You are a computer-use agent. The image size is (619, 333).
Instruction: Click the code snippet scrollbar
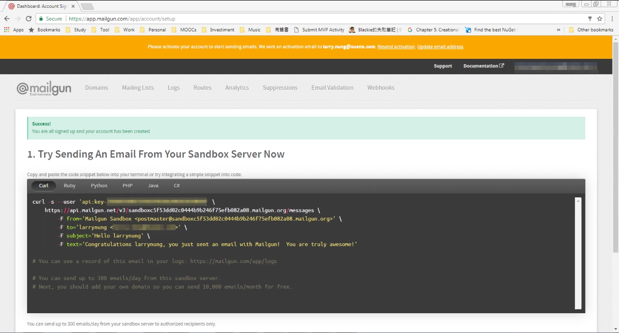(x=578, y=253)
